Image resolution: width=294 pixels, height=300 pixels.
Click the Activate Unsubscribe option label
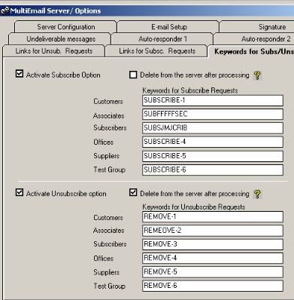pos(66,194)
